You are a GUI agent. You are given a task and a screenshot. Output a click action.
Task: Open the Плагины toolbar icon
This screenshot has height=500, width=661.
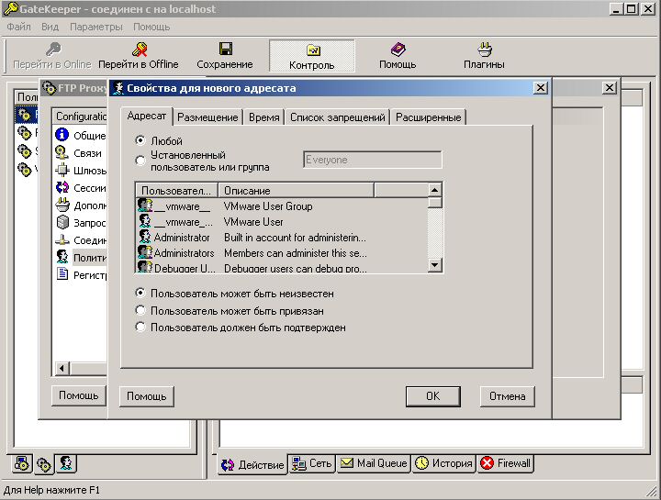pyautogui.click(x=485, y=50)
